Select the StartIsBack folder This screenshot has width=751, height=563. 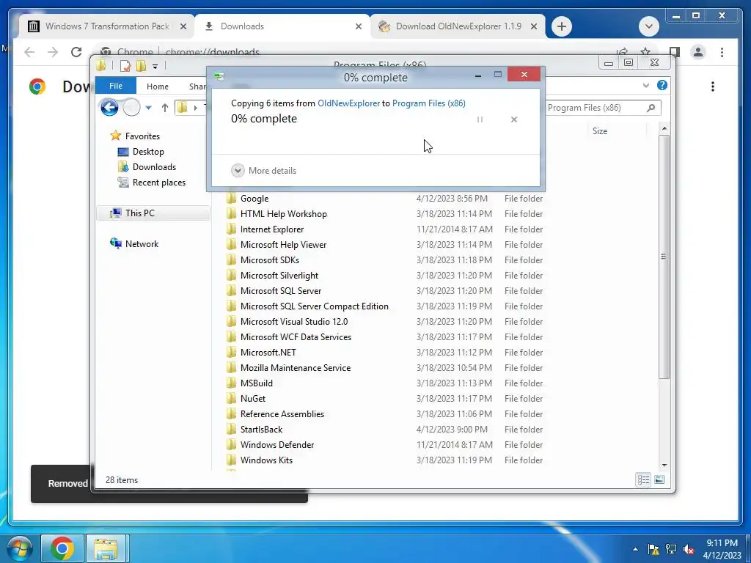tap(261, 430)
